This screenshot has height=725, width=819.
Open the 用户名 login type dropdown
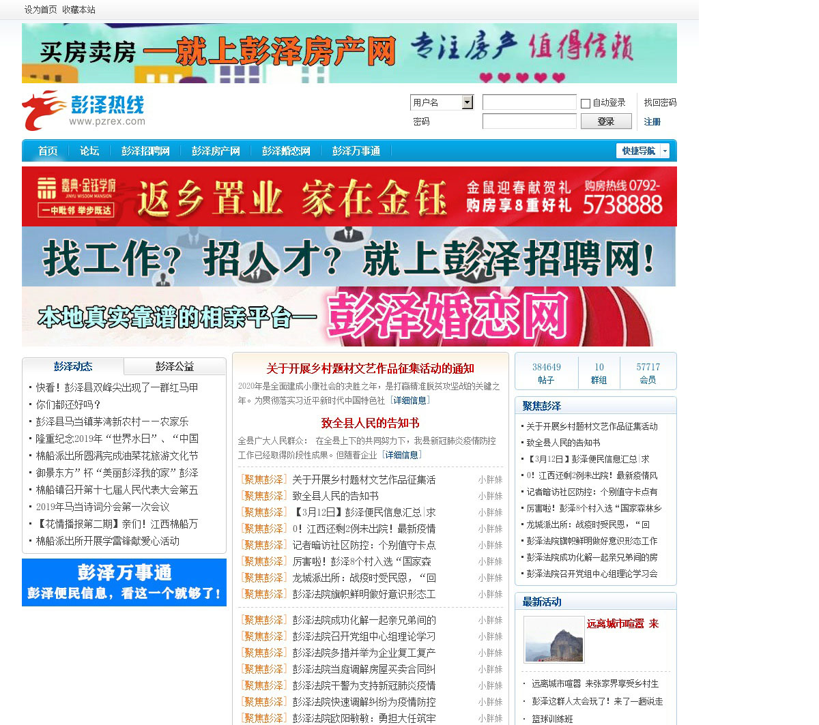click(x=442, y=102)
